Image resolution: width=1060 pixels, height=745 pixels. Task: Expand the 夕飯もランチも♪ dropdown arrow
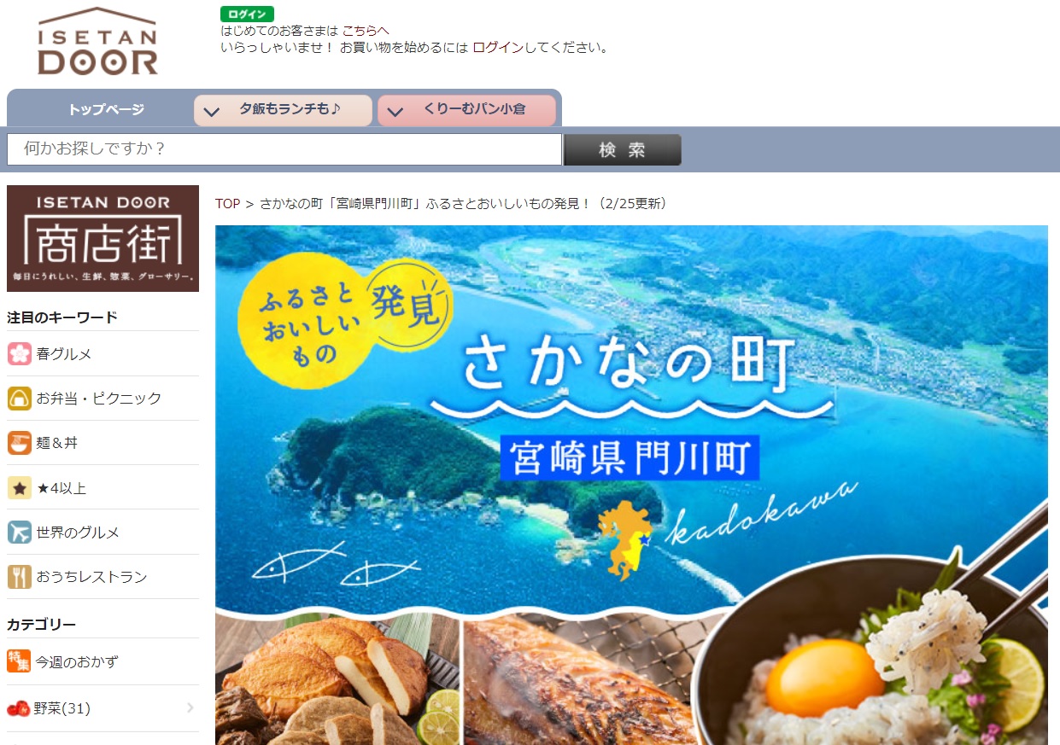pyautogui.click(x=212, y=111)
